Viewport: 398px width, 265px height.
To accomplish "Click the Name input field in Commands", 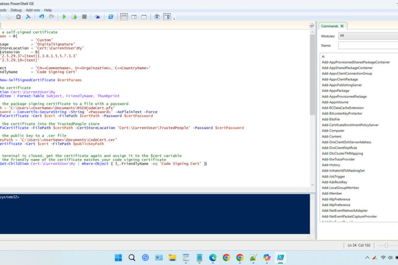I will coord(367,45).
